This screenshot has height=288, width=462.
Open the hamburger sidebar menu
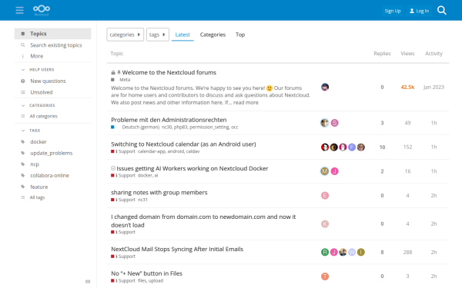coord(20,10)
